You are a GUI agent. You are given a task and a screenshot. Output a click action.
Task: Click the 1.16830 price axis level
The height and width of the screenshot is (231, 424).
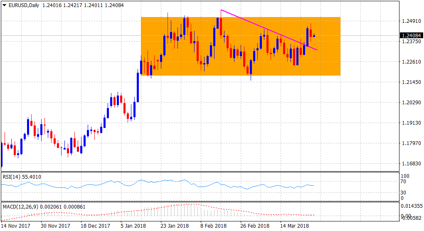point(411,163)
